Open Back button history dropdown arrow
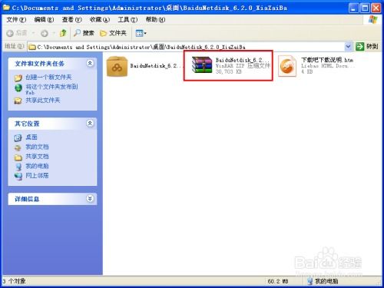The width and height of the screenshot is (384, 288). coord(34,33)
